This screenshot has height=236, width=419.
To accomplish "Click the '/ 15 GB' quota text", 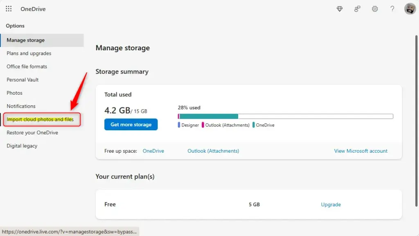I will pyautogui.click(x=139, y=111).
